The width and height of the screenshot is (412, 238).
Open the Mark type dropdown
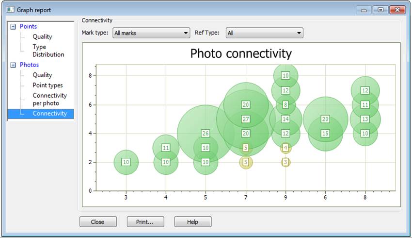point(151,33)
